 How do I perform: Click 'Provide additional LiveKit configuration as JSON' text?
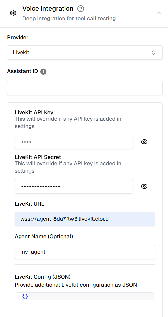tap(76, 285)
